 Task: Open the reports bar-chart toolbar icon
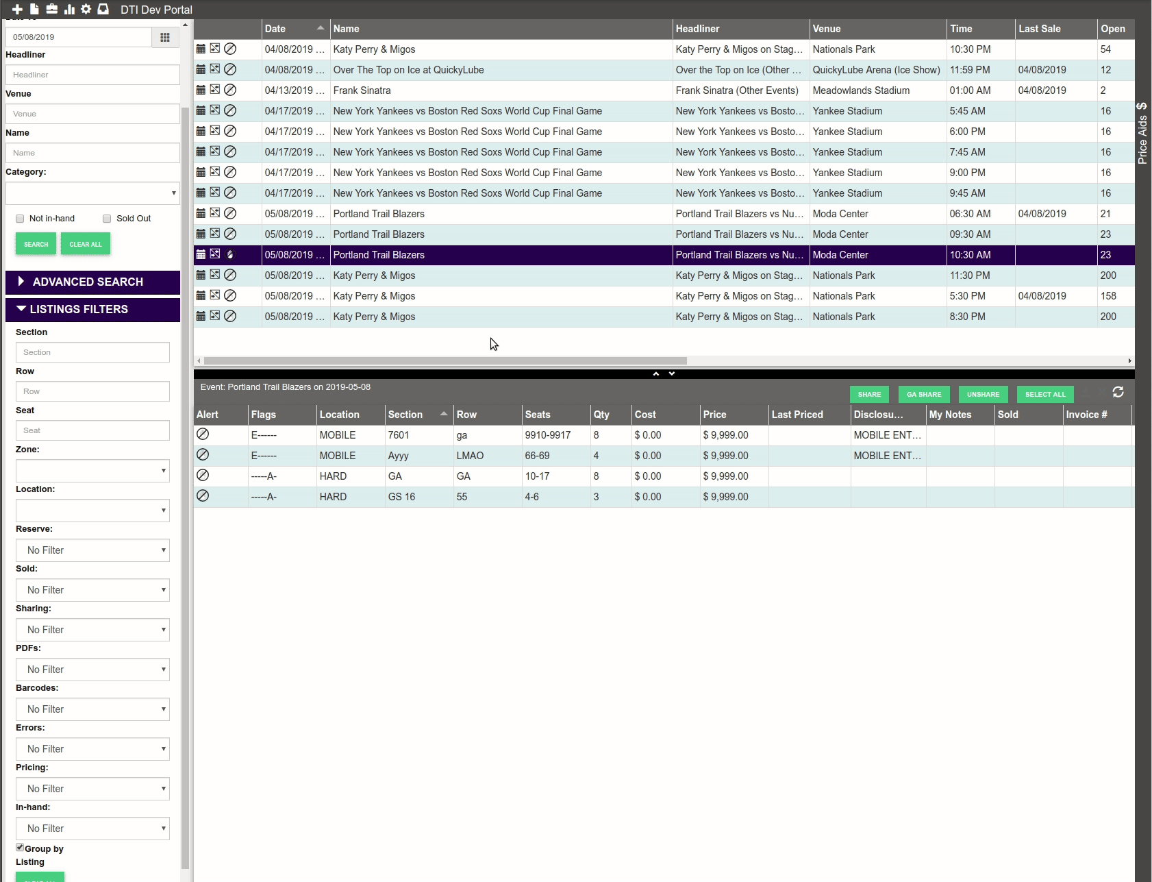[x=68, y=10]
